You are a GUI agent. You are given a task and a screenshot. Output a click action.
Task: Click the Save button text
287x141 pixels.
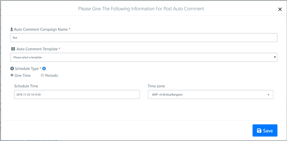[268, 131]
